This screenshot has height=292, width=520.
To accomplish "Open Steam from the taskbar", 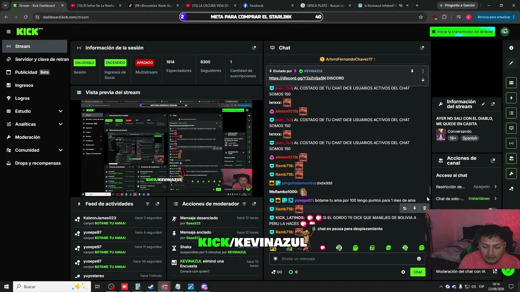I will tap(151, 287).
